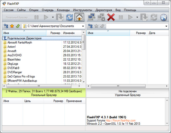
Task: Refresh the local browser file list
Action: click(x=69, y=17)
